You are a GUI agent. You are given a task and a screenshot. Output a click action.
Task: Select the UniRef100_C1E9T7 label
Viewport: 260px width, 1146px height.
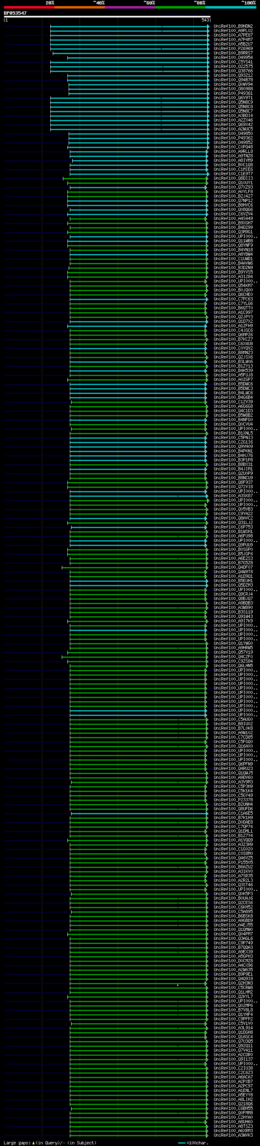pyautogui.click(x=233, y=174)
